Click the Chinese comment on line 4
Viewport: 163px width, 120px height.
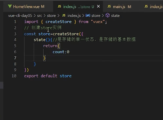[94, 39]
